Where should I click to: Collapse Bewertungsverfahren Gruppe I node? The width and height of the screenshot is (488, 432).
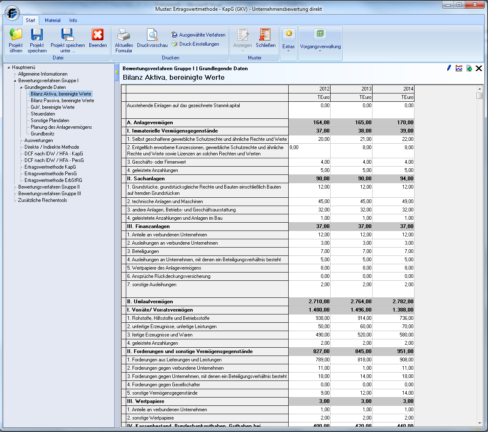[x=15, y=81]
